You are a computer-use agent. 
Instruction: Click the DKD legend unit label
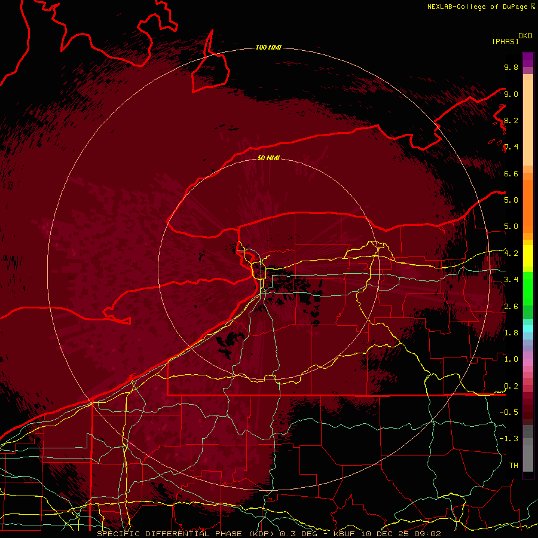click(525, 36)
